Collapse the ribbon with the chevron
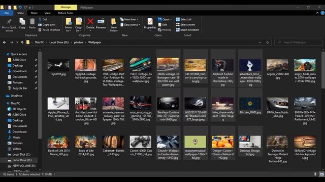The width and height of the screenshot is (325, 182). 317,13
